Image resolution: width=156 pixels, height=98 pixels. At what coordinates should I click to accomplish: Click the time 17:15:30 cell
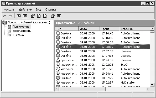[x=107, y=38]
